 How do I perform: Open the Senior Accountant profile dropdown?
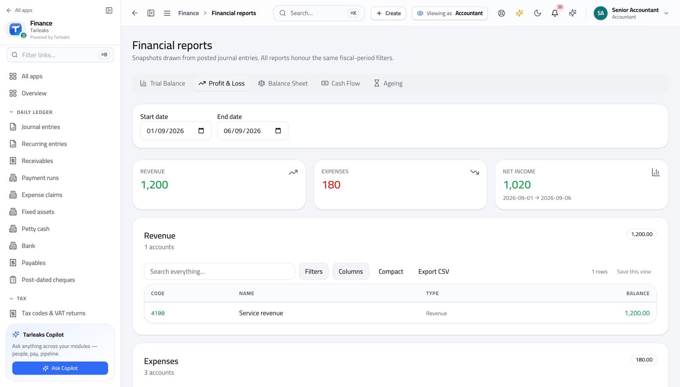(x=631, y=13)
